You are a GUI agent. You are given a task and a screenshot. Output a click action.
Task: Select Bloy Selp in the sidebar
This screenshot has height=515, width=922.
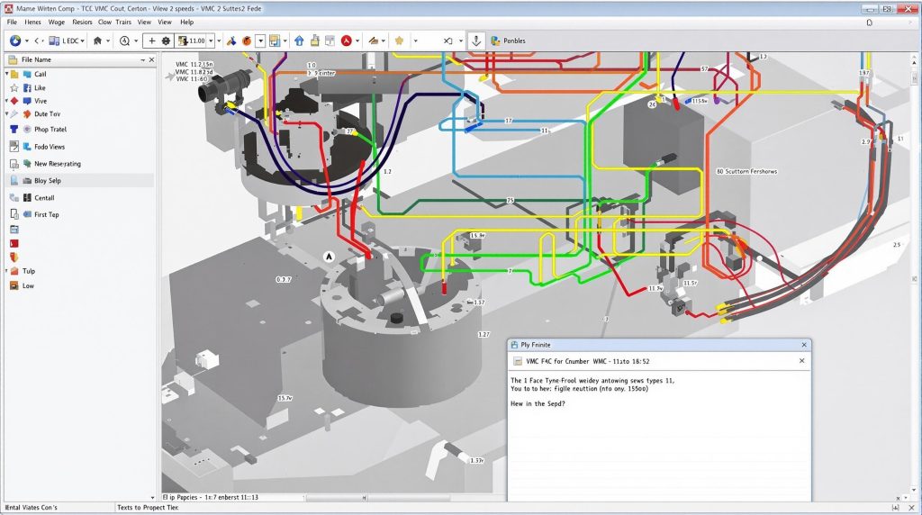click(x=47, y=181)
